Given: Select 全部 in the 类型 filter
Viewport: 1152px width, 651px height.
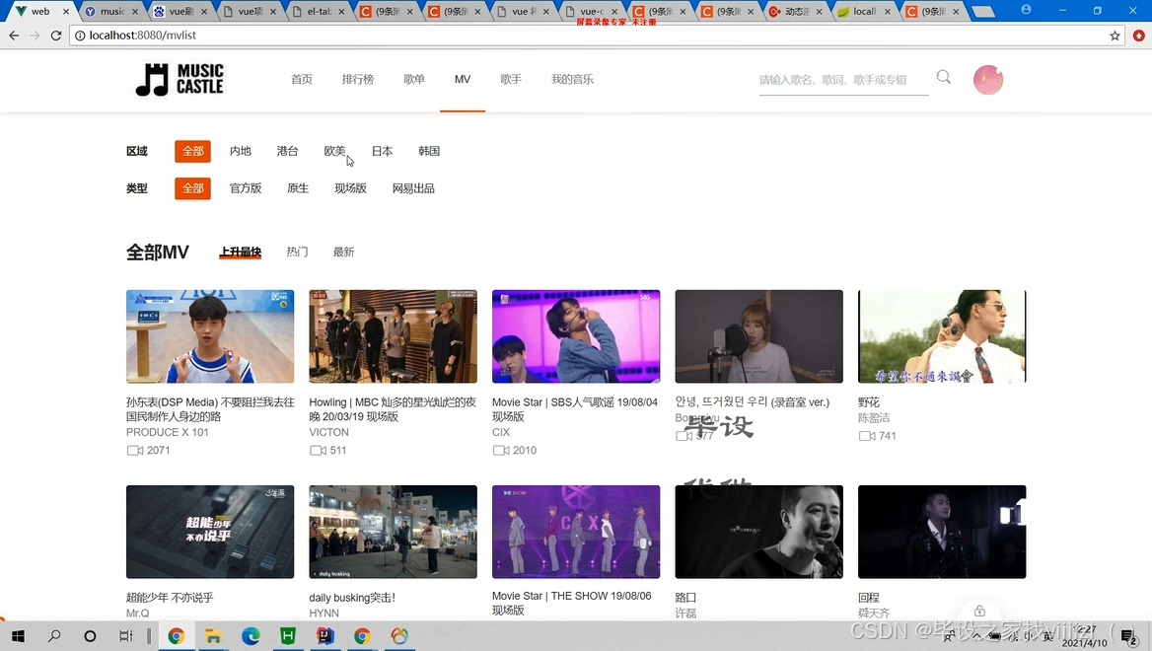Looking at the screenshot, I should coord(192,188).
